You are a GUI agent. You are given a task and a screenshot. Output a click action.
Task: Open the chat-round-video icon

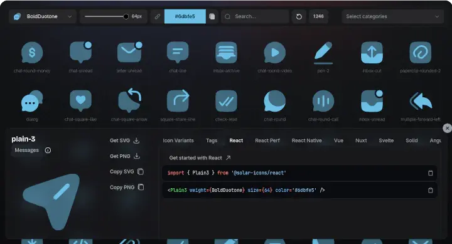pyautogui.click(x=275, y=53)
